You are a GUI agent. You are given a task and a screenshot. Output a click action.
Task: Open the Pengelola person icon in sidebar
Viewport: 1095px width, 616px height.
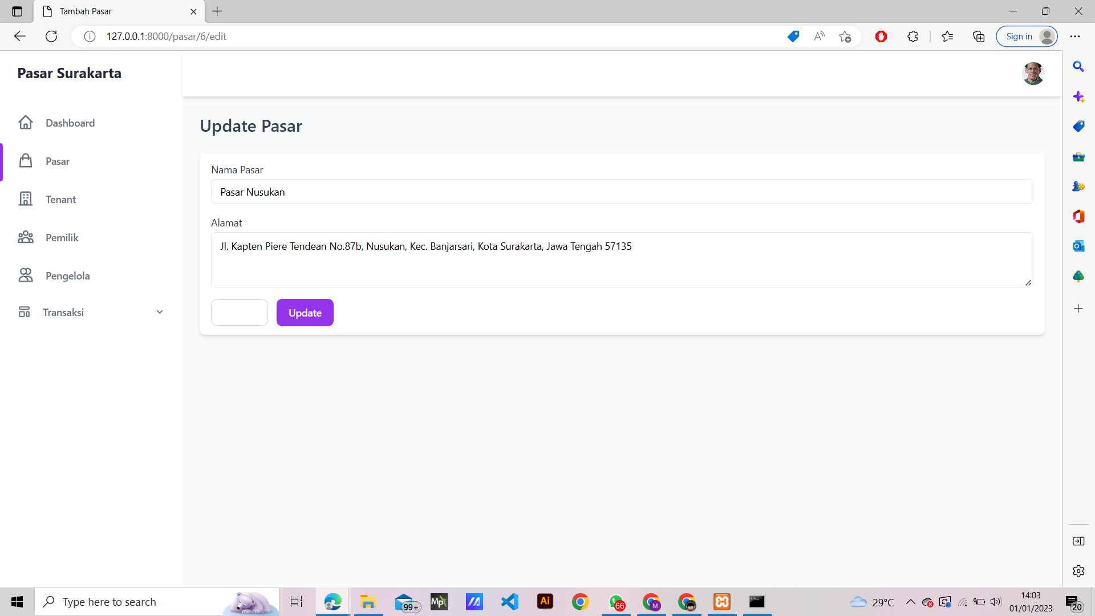(x=26, y=275)
